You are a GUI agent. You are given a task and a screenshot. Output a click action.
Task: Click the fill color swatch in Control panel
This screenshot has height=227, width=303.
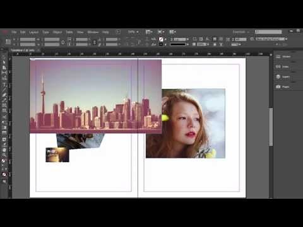[161, 39]
